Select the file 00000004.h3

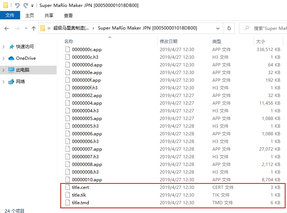pos(85,111)
